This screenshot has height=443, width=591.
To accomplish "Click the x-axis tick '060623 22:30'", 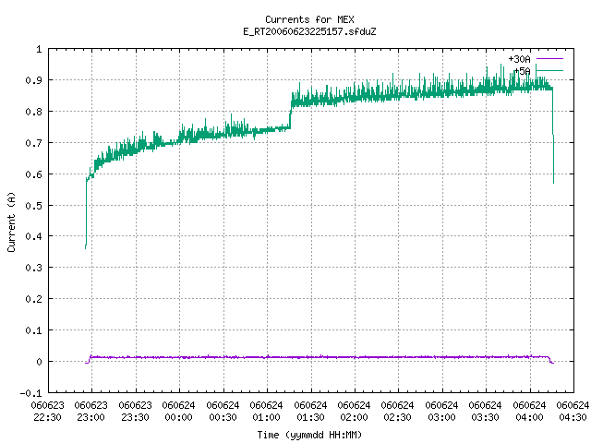I will (47, 412).
